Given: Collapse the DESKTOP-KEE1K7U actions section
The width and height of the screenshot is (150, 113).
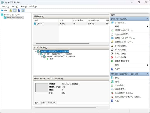Looking at the screenshot, I should pos(147,19).
